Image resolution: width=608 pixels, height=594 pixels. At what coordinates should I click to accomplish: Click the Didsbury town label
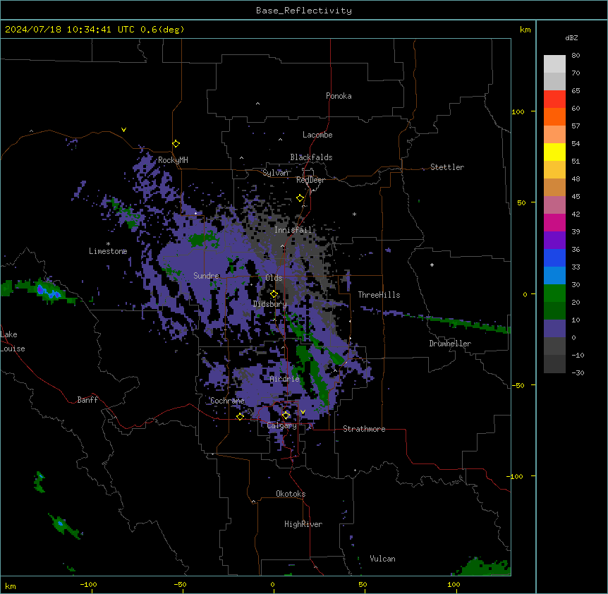(269, 304)
